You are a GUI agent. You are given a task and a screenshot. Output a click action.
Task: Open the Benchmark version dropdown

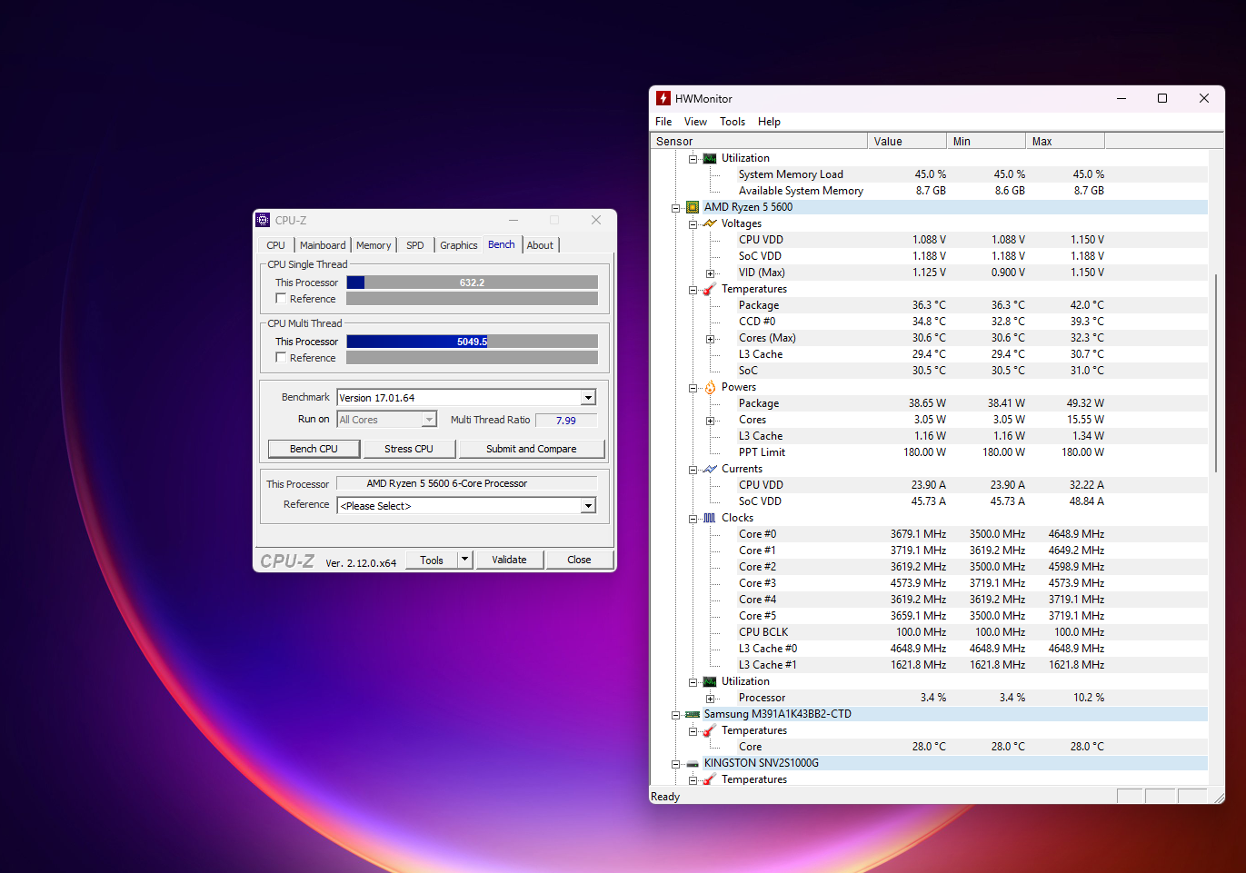pyautogui.click(x=589, y=398)
